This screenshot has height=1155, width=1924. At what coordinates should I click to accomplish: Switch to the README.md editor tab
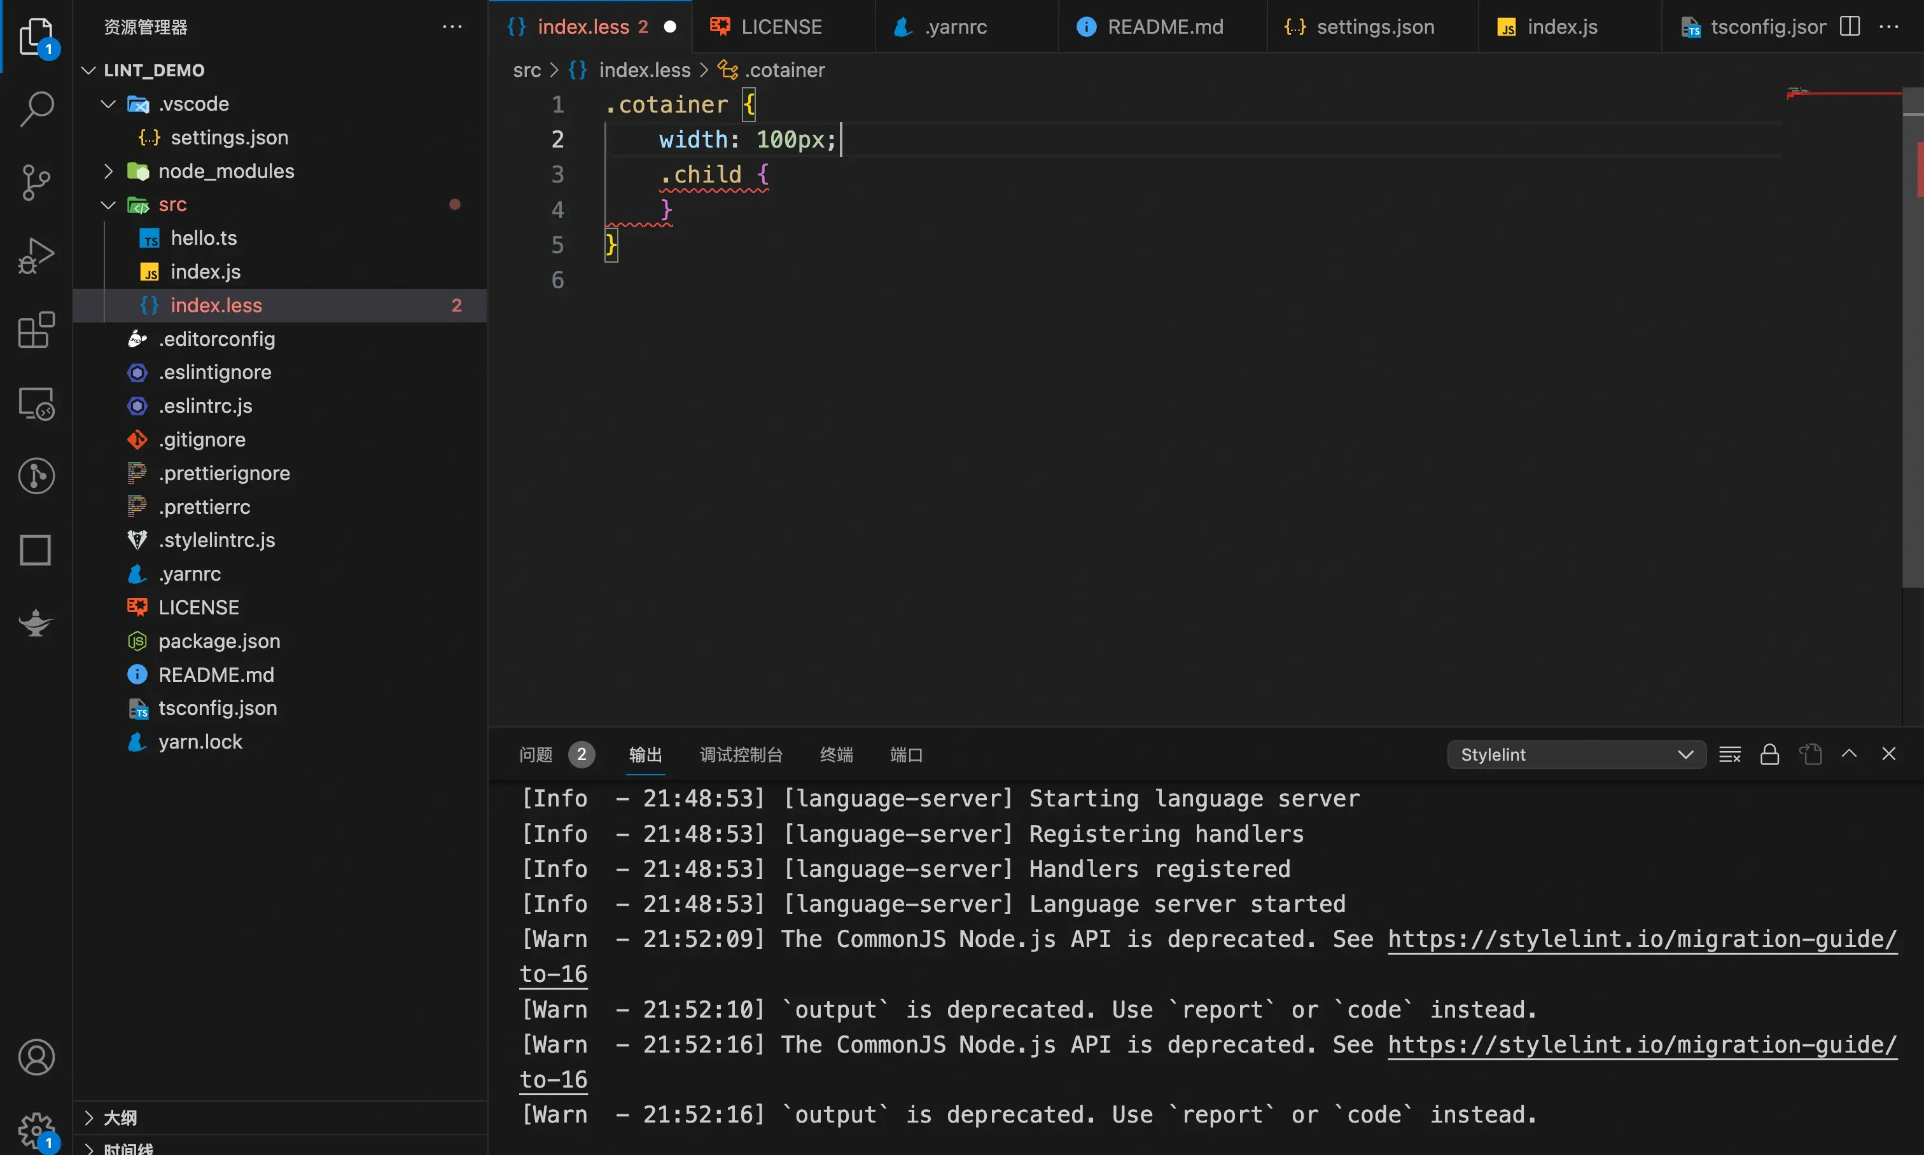[x=1164, y=27]
